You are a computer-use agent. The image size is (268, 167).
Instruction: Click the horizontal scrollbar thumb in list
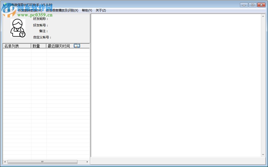42,162
